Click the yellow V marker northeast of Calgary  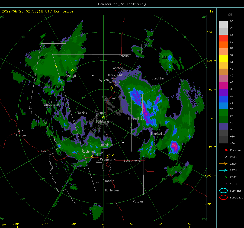click(113, 155)
